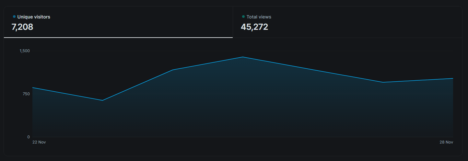Click the 750 y-axis label
Viewport: 468px width, 161px height.
[26, 94]
